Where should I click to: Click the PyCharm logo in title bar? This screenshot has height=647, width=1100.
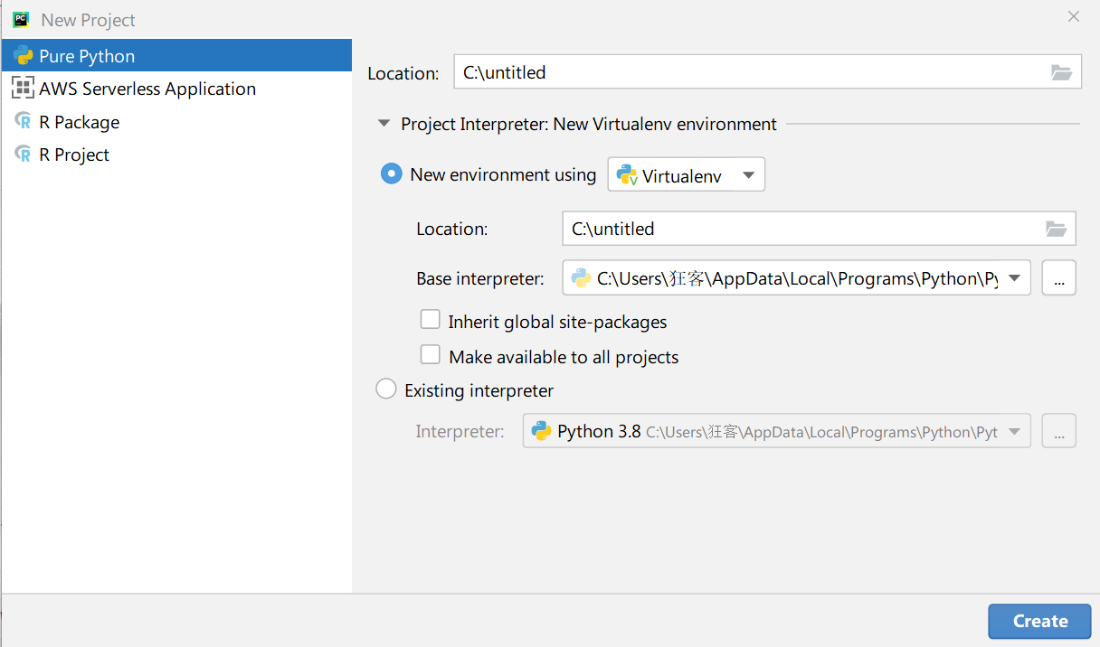[x=20, y=19]
